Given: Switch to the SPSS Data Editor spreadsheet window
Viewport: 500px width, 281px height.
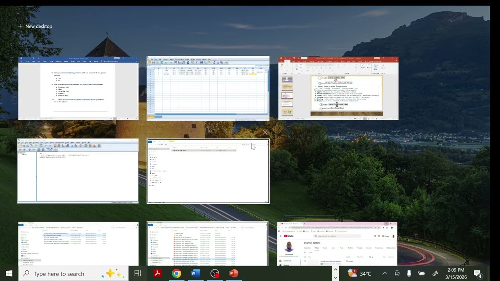Looking at the screenshot, I should (x=208, y=88).
